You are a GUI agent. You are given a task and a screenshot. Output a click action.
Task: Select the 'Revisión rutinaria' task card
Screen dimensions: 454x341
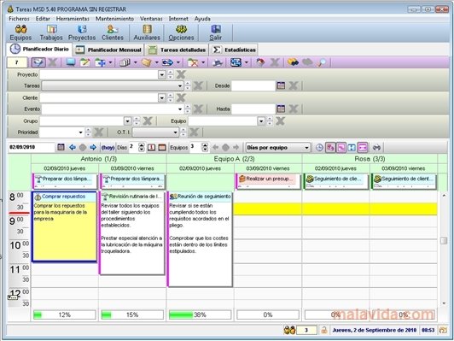[132, 232]
